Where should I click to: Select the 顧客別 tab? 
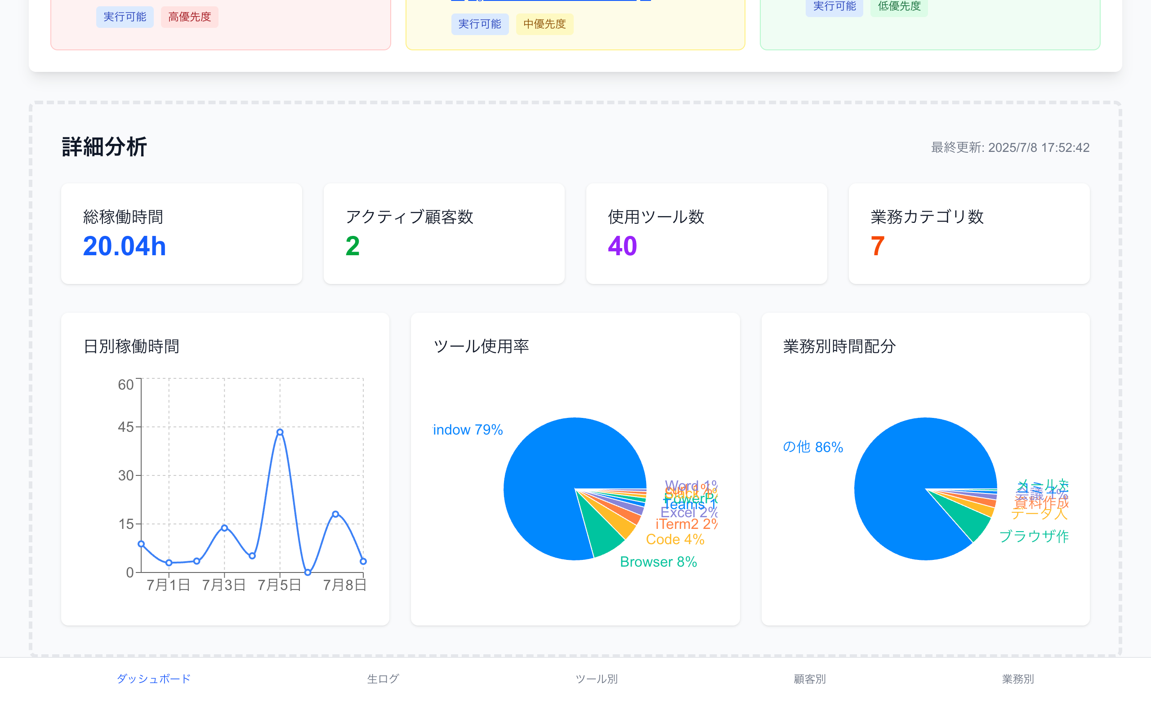808,679
